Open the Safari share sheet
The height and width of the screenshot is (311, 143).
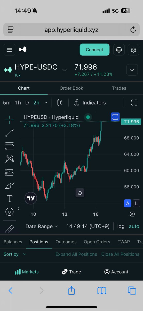point(71,290)
